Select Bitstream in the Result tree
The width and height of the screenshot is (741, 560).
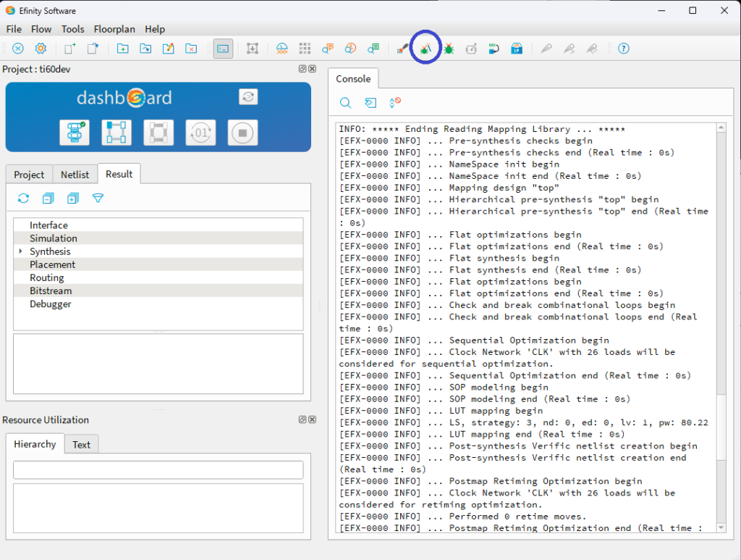158,291
